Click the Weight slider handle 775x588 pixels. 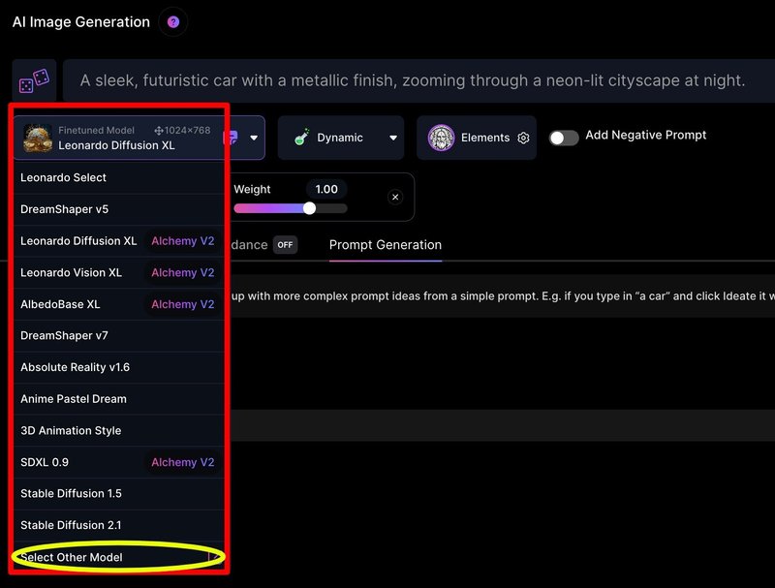pyautogui.click(x=309, y=208)
